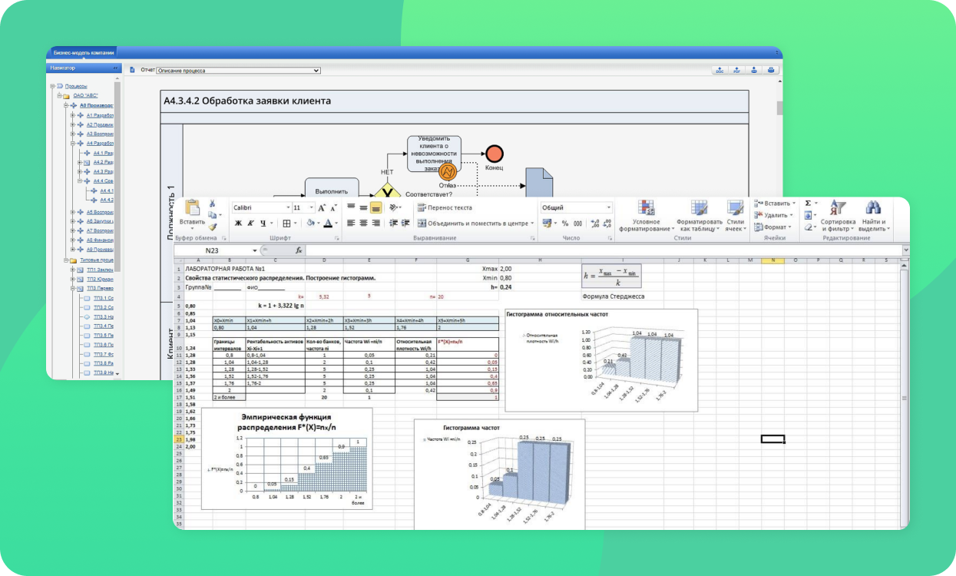
Task: Select the Format Painter brush icon
Action: [x=213, y=227]
